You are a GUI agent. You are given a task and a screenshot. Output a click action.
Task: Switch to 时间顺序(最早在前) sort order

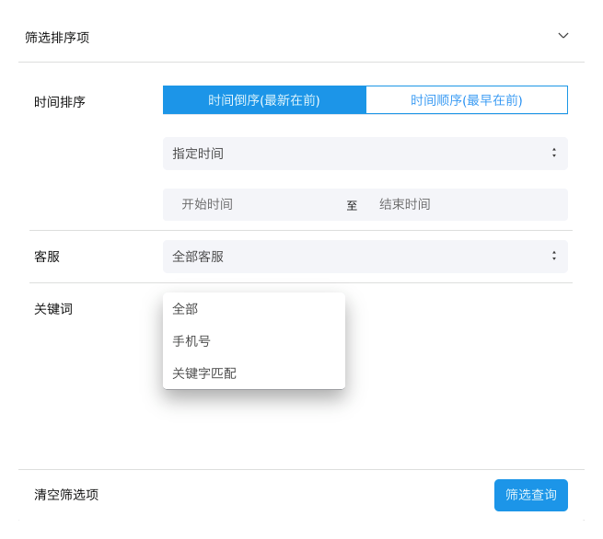[466, 100]
